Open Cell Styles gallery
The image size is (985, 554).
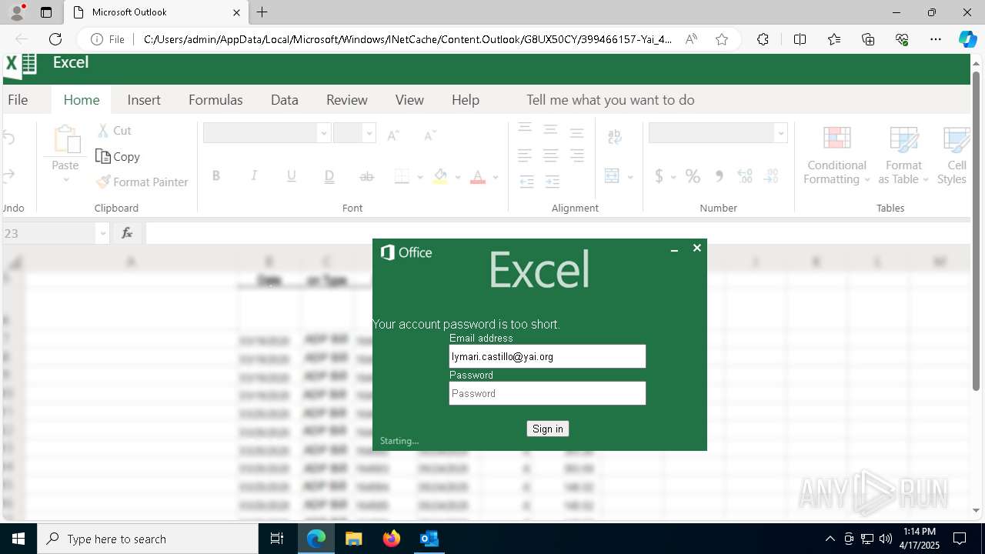click(954, 156)
